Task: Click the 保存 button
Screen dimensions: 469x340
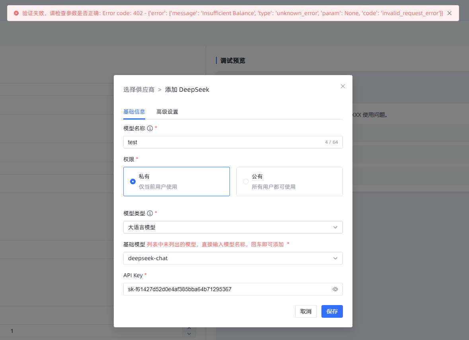Action: point(332,311)
